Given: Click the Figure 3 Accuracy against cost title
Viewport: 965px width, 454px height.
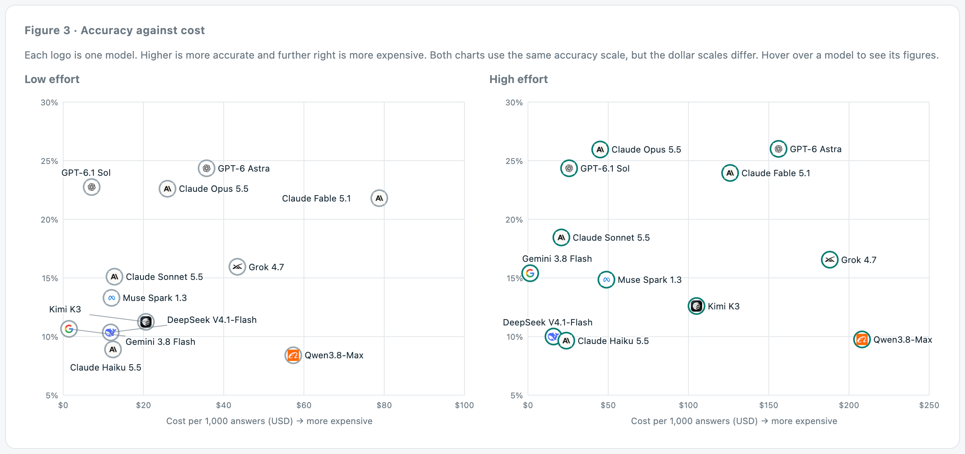Looking at the screenshot, I should pyautogui.click(x=115, y=30).
